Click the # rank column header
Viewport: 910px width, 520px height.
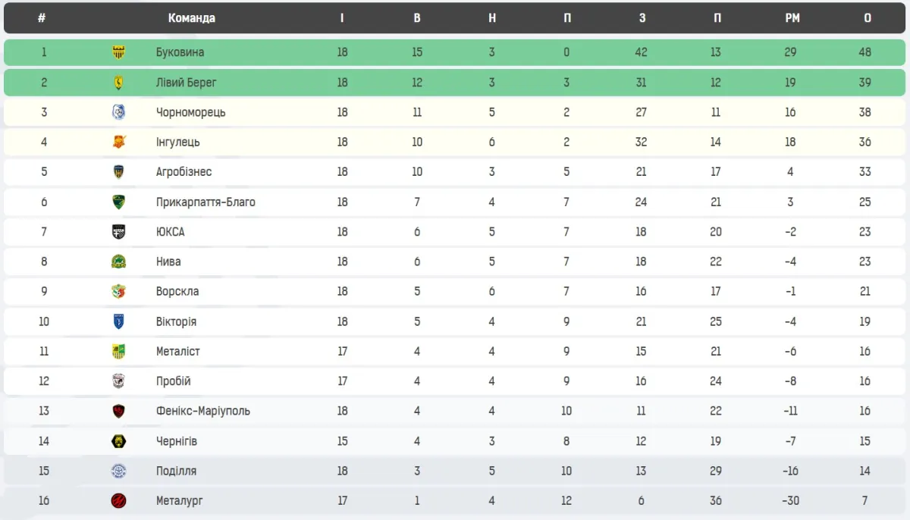click(42, 18)
